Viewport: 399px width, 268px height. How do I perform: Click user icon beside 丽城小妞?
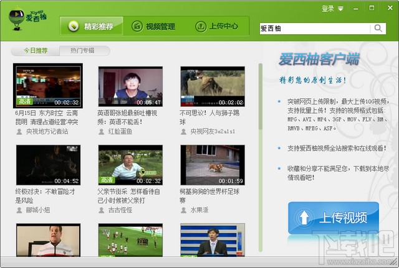pyautogui.click(x=19, y=210)
